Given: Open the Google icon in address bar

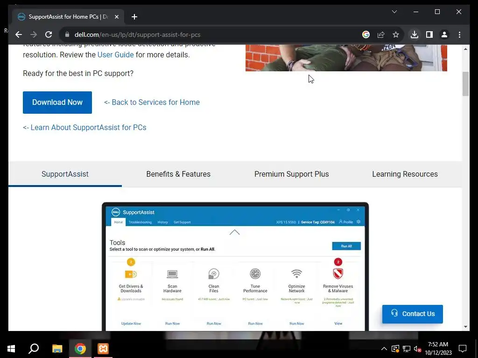Looking at the screenshot, I should point(366,34).
